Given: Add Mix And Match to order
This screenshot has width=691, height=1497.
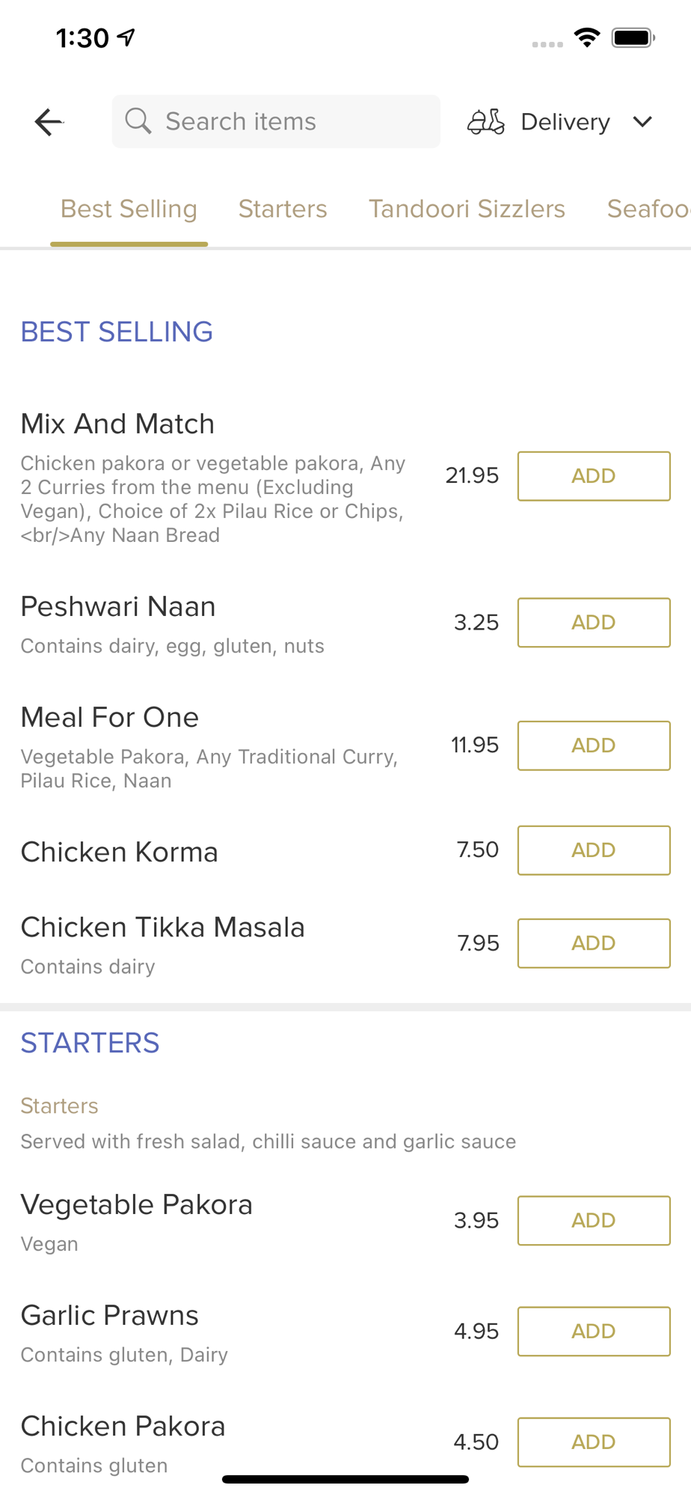Looking at the screenshot, I should 594,476.
